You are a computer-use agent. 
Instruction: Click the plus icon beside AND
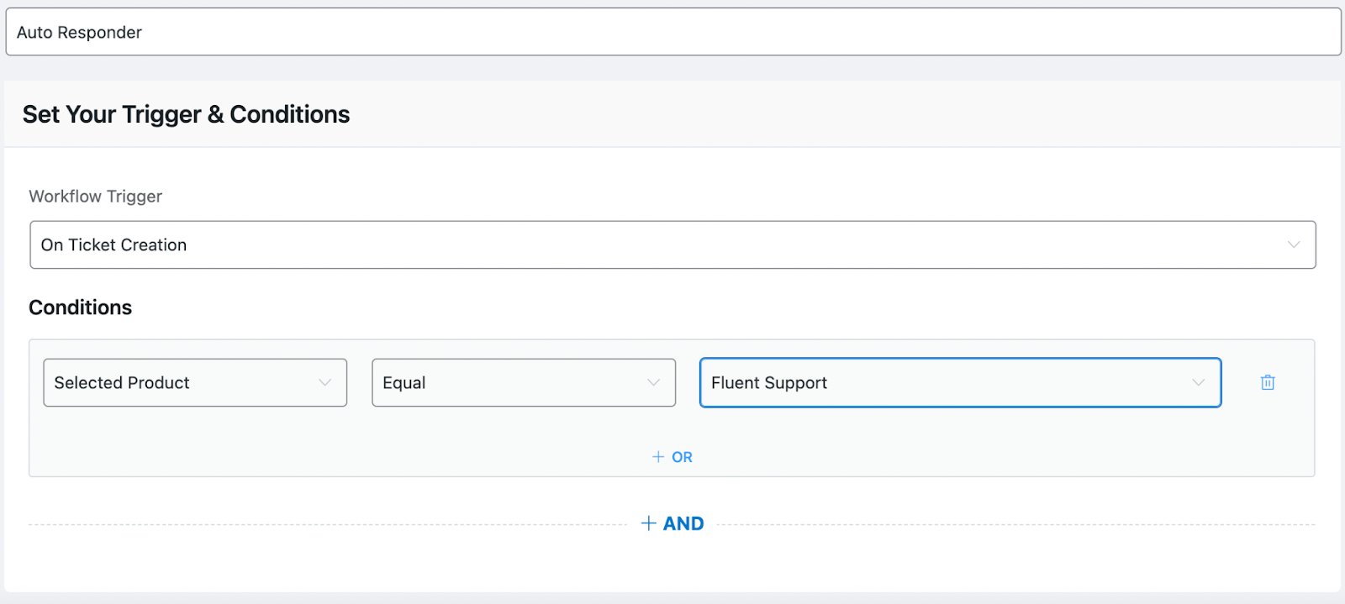pos(648,523)
